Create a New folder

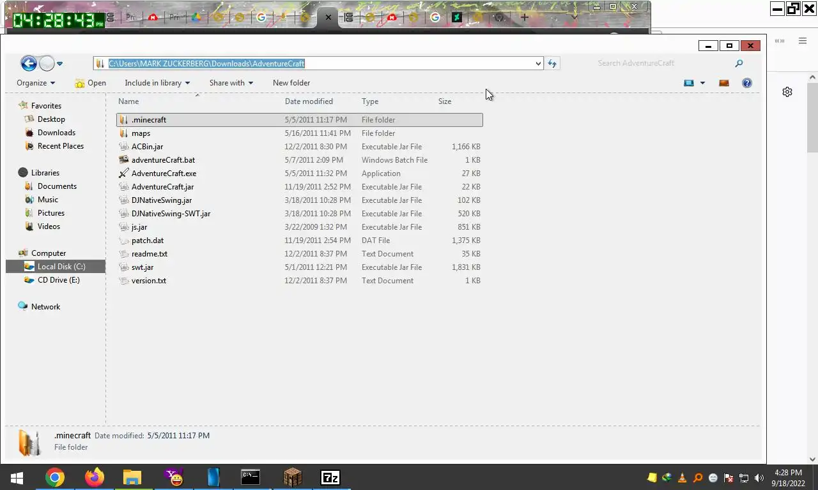291,83
